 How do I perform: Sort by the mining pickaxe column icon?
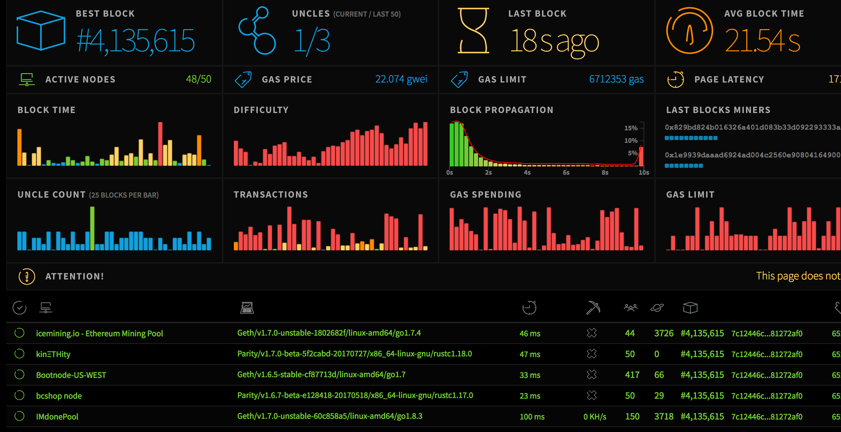(x=593, y=308)
